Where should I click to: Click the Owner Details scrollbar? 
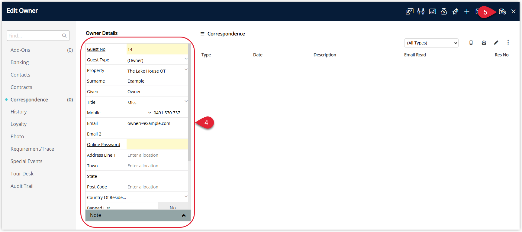(189, 102)
